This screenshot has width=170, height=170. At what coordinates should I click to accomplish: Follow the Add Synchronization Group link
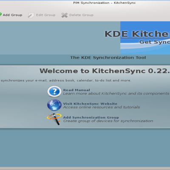[91, 117]
